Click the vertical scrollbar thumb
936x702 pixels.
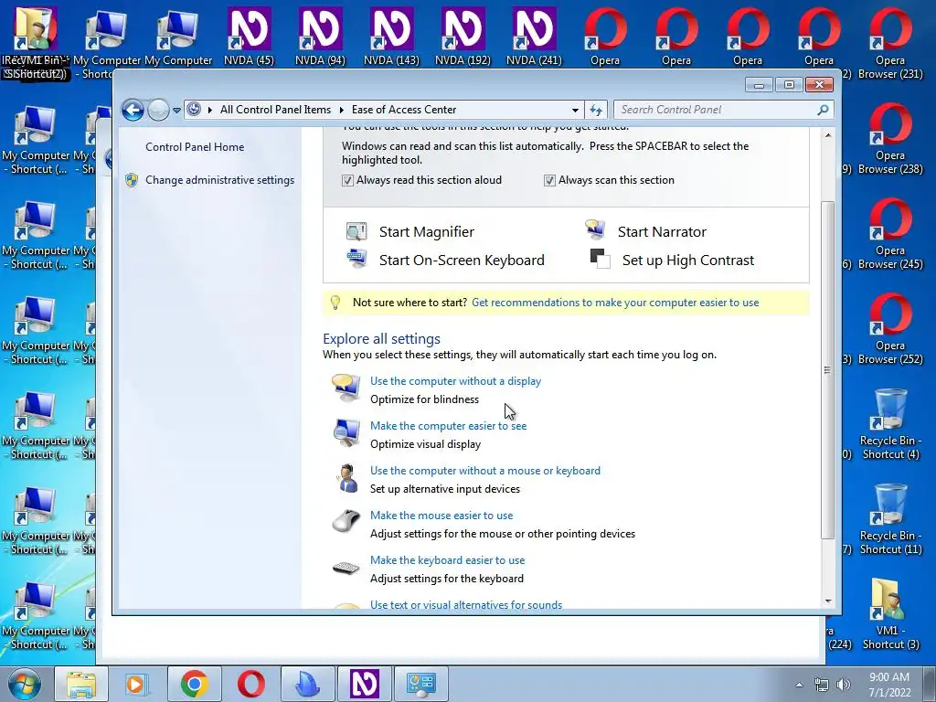(827, 370)
